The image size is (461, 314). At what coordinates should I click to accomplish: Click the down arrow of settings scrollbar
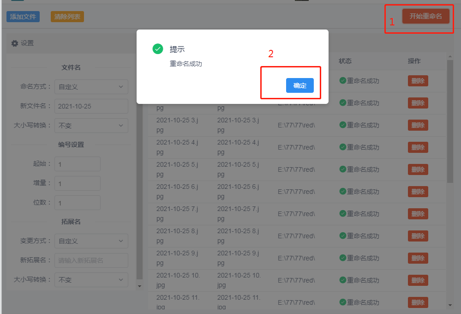coord(140,286)
